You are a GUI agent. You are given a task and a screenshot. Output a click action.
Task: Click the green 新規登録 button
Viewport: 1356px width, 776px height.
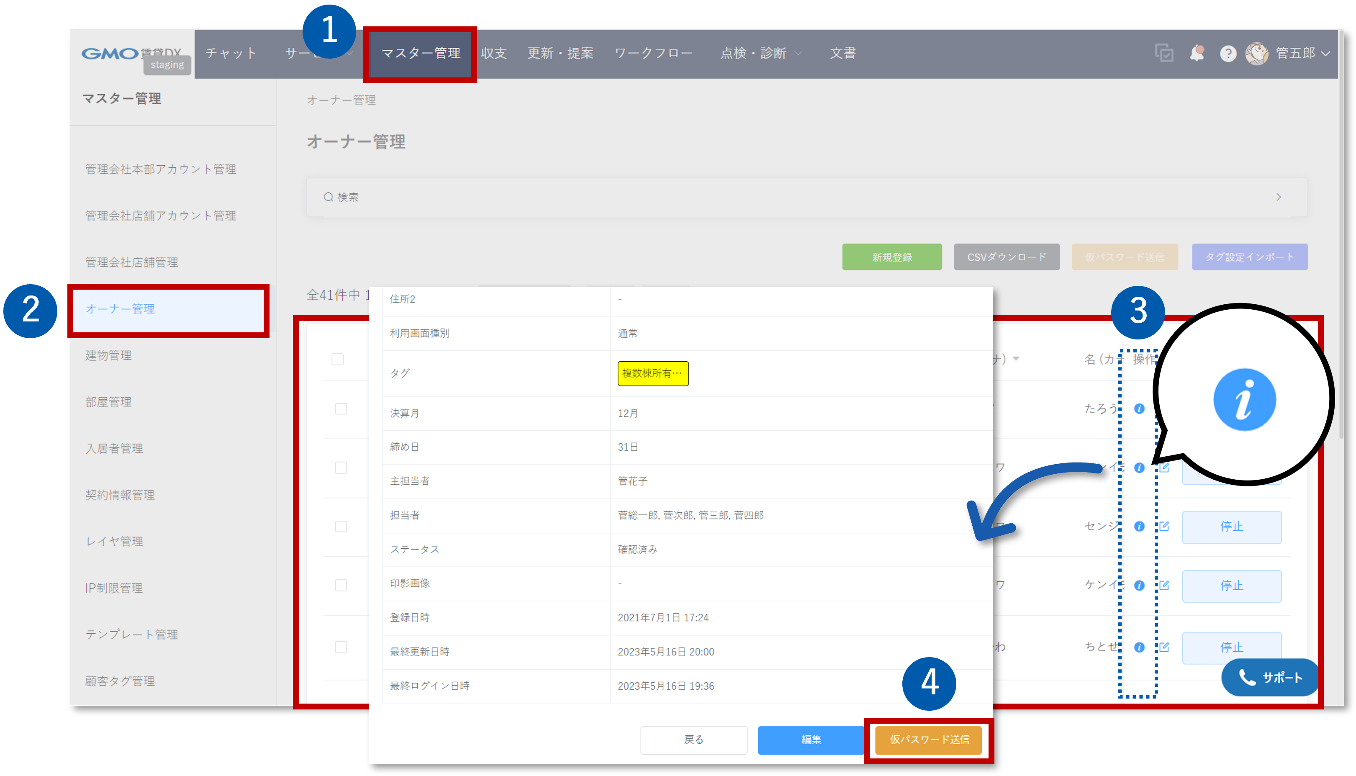pos(892,257)
